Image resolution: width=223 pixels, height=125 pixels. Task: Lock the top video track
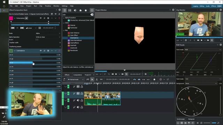click(x=82, y=86)
